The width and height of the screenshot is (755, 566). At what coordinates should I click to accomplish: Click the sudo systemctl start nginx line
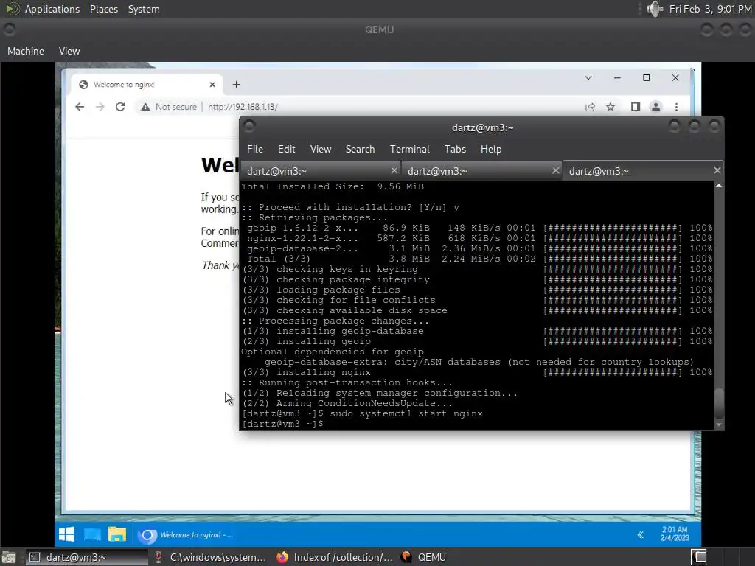(x=362, y=413)
